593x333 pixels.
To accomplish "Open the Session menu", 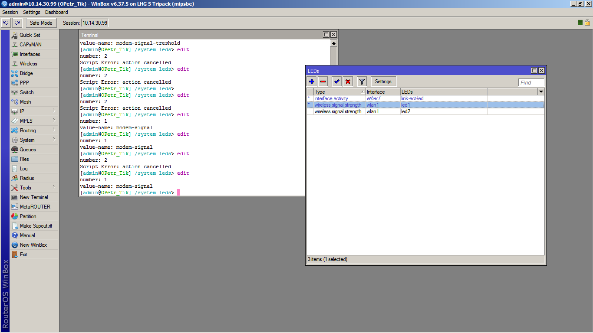I will pos(10,12).
